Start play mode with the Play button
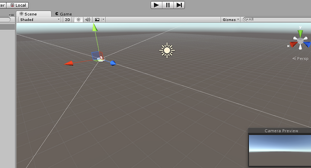Screen dimensions: 311x168 pyautogui.click(x=156, y=5)
